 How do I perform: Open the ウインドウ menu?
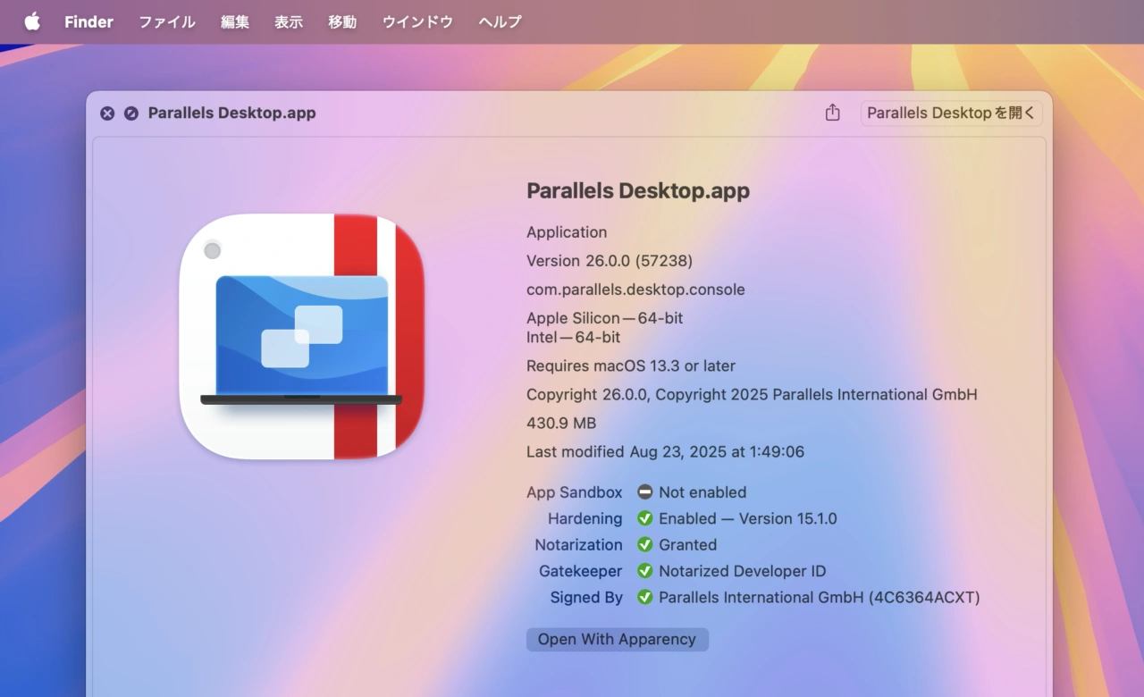pyautogui.click(x=416, y=21)
